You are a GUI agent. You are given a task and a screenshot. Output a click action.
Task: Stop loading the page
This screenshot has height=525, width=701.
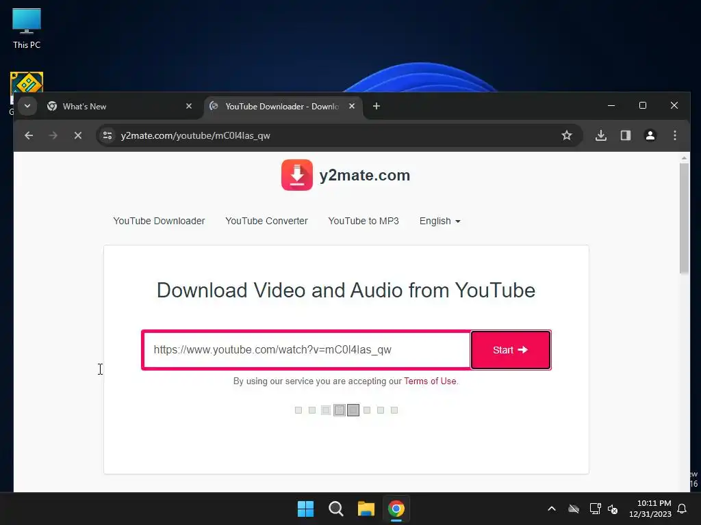pos(78,135)
